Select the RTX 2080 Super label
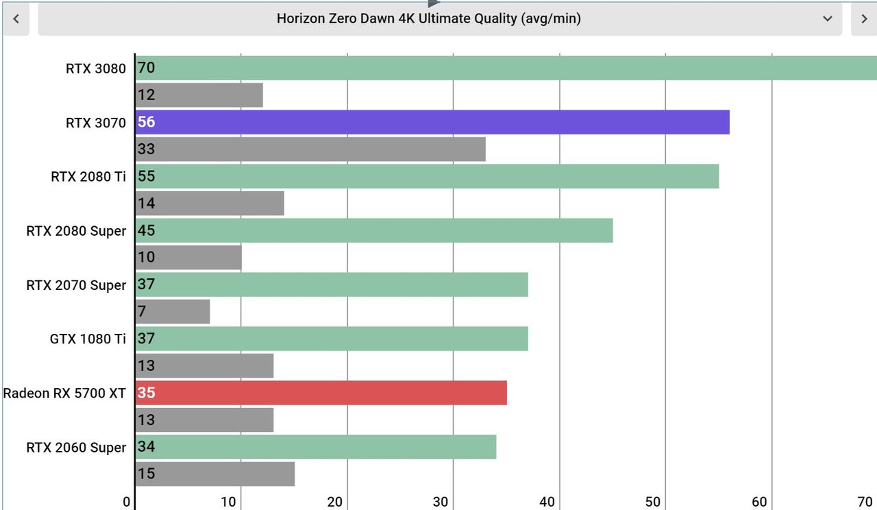877x510 pixels. tap(76, 231)
